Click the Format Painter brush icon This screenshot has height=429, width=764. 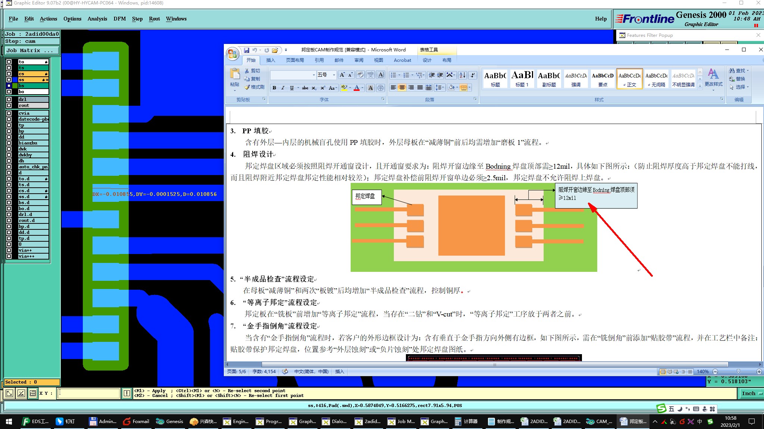pos(247,87)
